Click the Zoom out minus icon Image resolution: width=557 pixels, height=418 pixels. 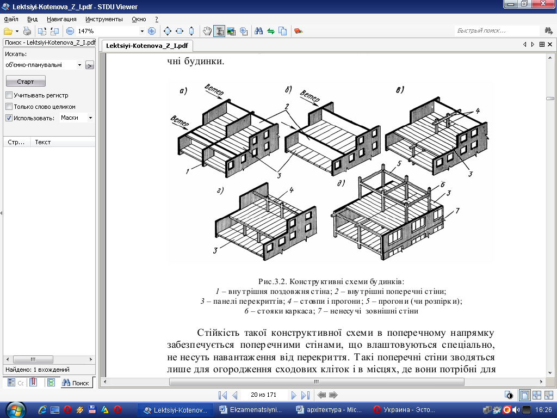[x=70, y=31]
